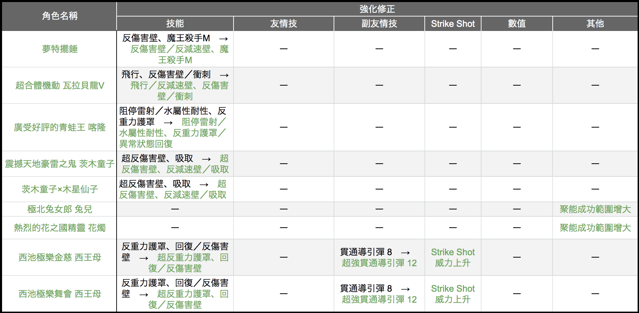Click the 瓦拉貝龍V skill cell 飛行／反減速壁

coord(175,86)
